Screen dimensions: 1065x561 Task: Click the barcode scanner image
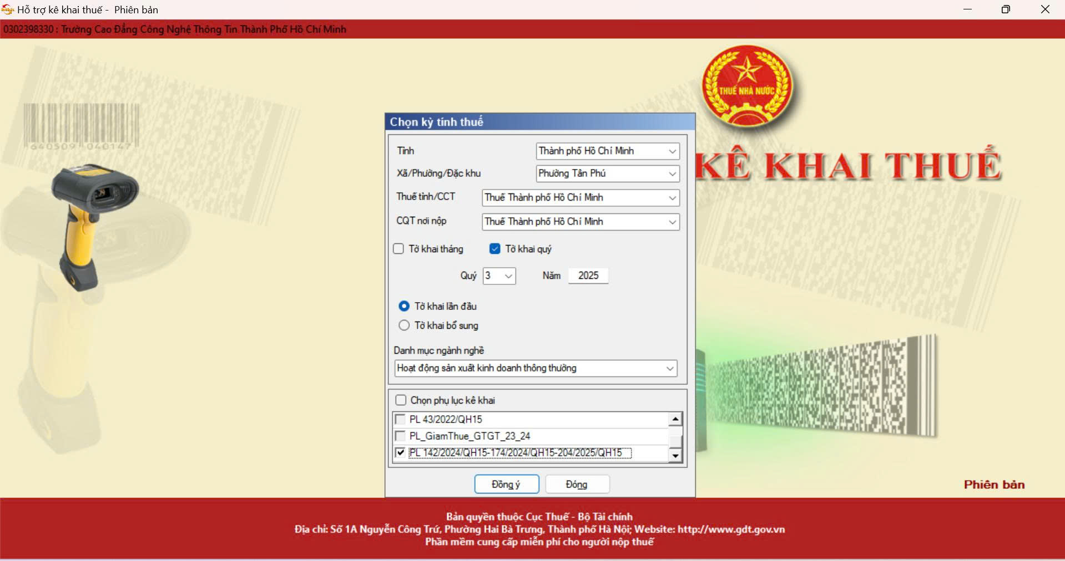pos(93,222)
